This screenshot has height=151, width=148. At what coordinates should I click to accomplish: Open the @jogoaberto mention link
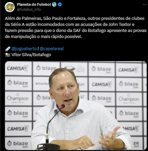click(24, 49)
